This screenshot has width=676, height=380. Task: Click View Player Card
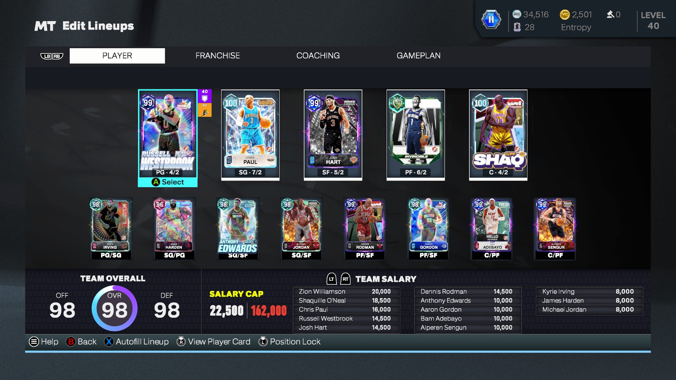(x=213, y=342)
